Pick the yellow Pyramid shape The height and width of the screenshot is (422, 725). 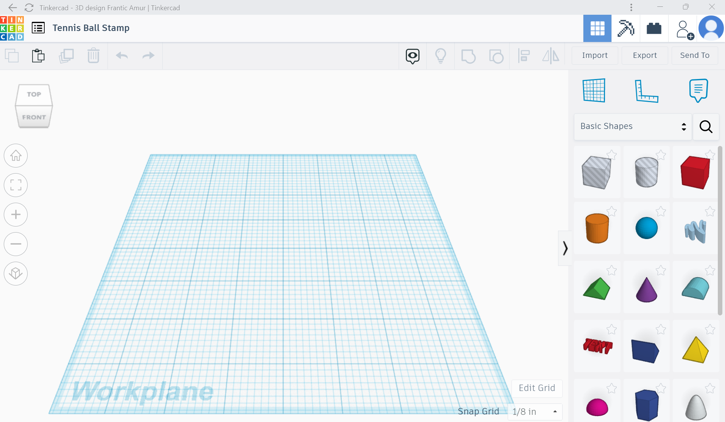tap(695, 350)
